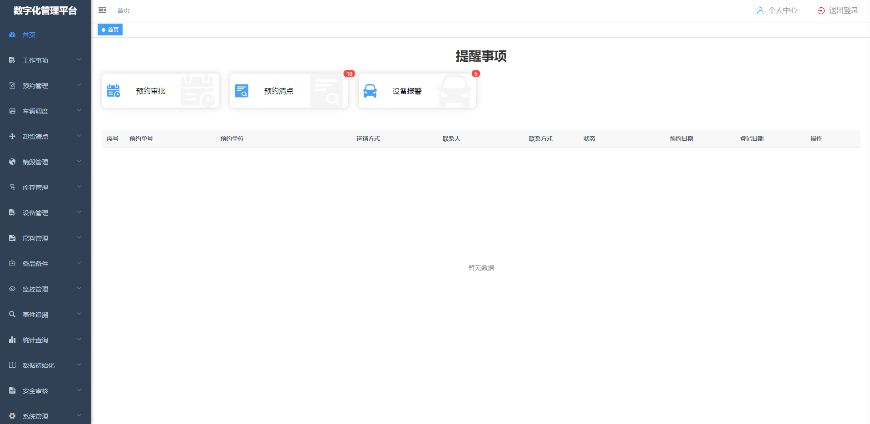The width and height of the screenshot is (870, 424).
Task: Click the 首页 breadcrumb text
Action: 124,10
